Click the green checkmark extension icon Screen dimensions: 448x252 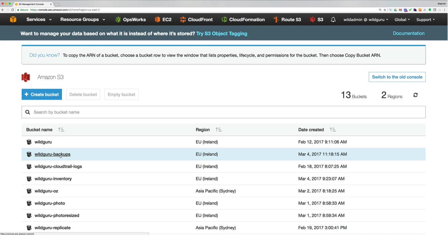click(410, 10)
